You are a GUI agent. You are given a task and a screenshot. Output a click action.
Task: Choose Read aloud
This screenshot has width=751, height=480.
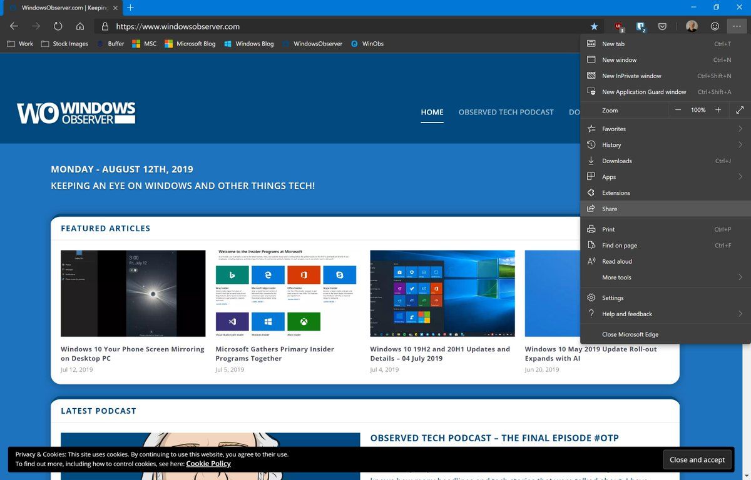665,261
